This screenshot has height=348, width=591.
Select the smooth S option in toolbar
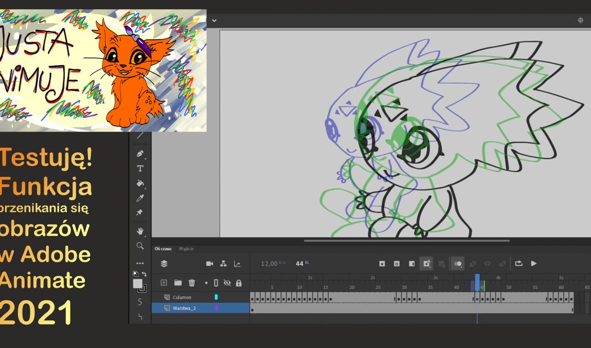point(140,302)
